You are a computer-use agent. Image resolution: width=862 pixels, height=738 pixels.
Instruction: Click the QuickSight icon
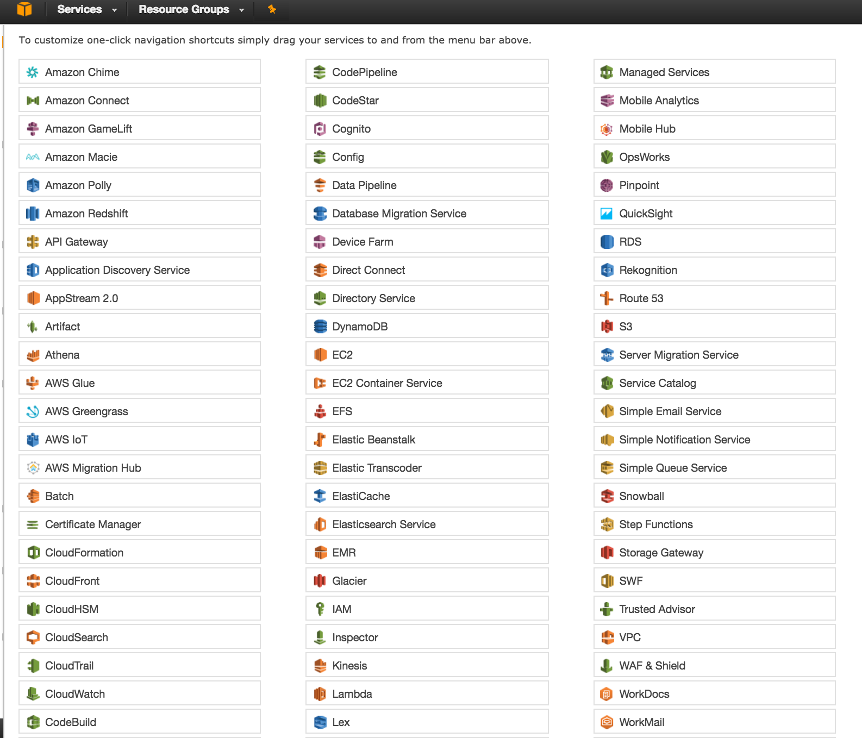[607, 214]
